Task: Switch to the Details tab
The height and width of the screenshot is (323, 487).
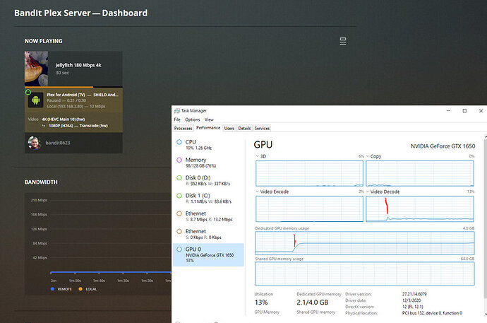Action: [x=244, y=128]
